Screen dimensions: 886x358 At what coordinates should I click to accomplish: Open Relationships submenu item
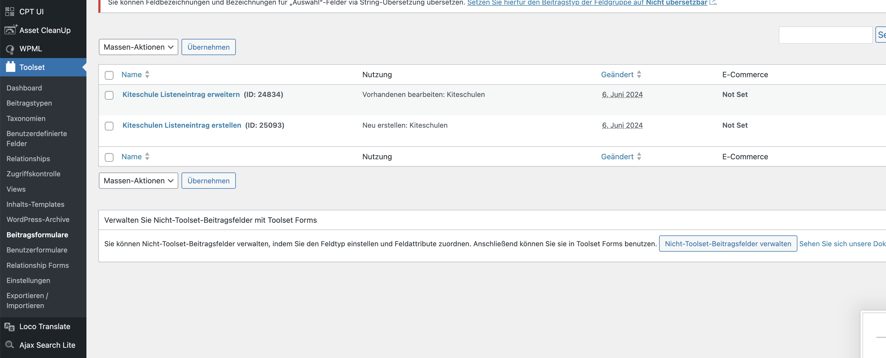coord(28,159)
